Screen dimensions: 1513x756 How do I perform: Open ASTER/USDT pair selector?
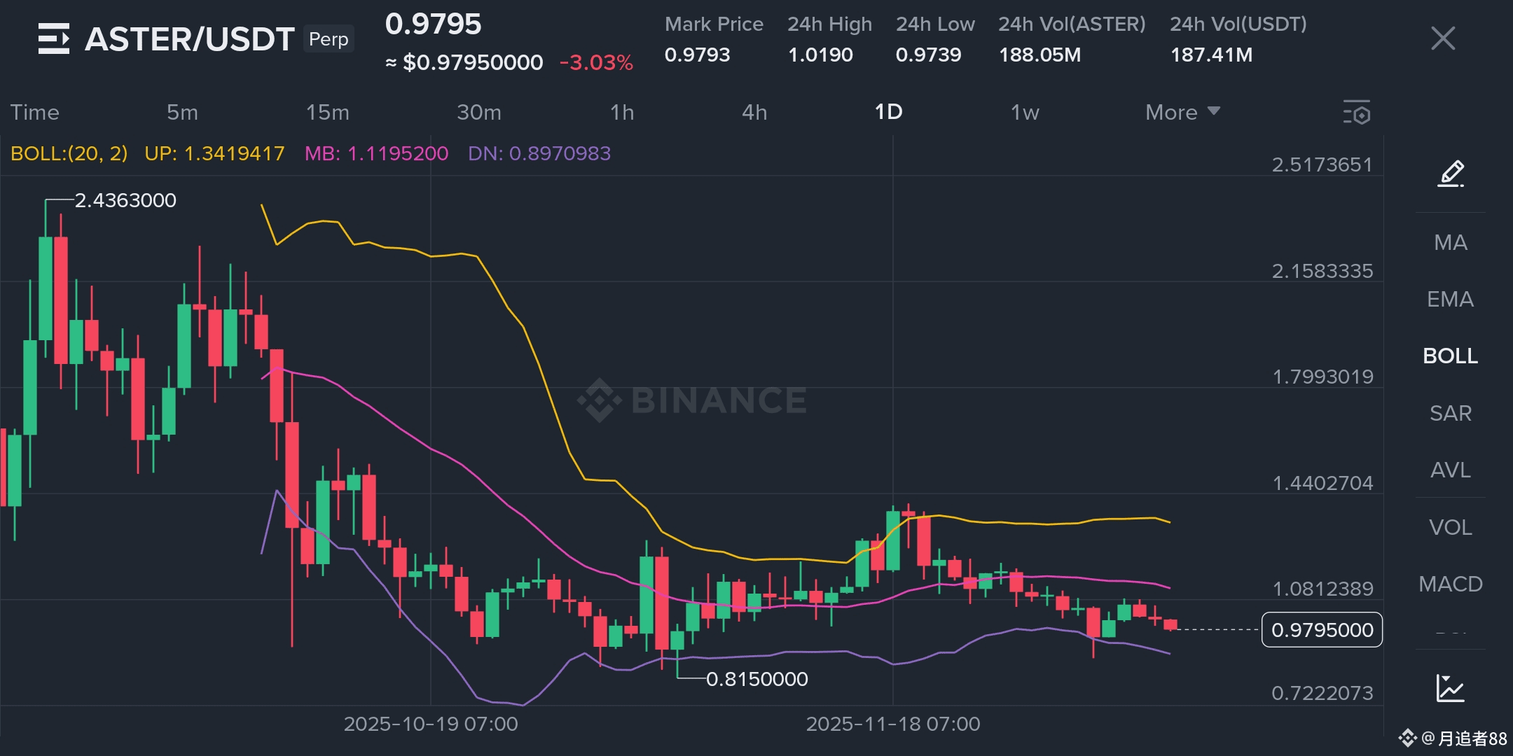coord(189,39)
